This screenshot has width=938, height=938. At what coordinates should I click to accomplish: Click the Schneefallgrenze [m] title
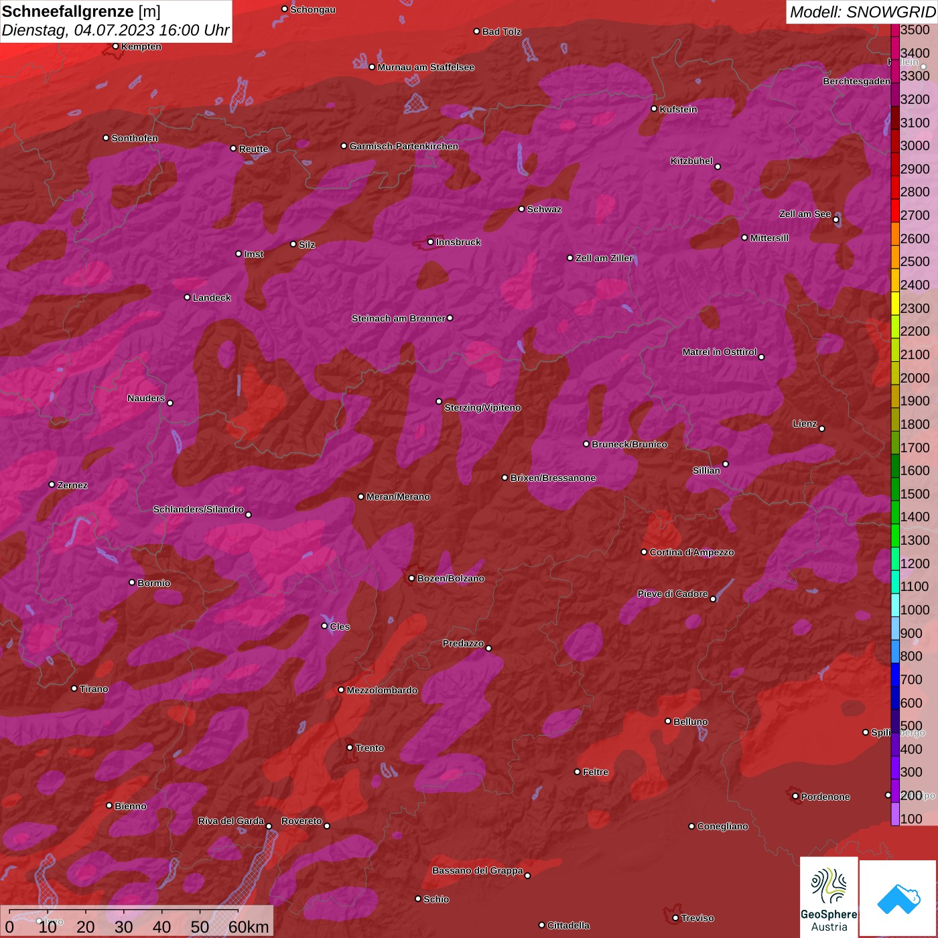click(81, 12)
